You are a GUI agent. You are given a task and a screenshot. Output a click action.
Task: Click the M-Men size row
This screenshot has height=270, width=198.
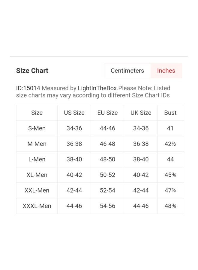point(100,144)
